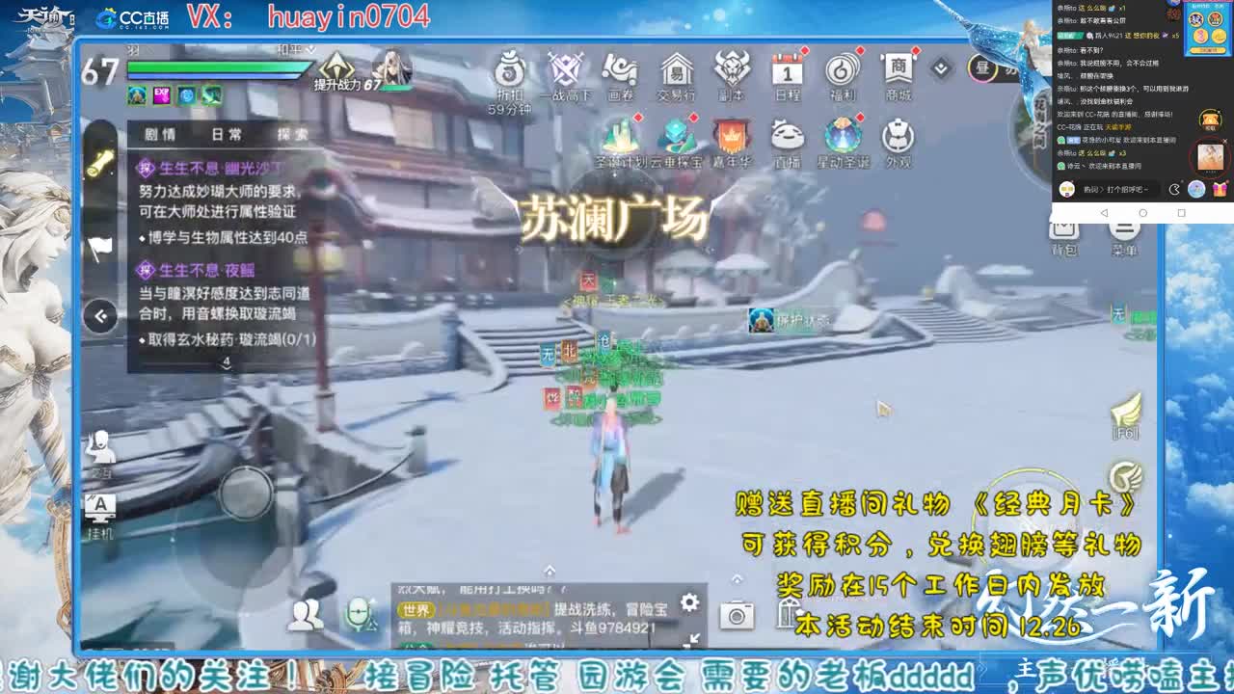This screenshot has height=694, width=1234.
Task: Expand more quests arrow below the list
Action: pyautogui.click(x=226, y=363)
